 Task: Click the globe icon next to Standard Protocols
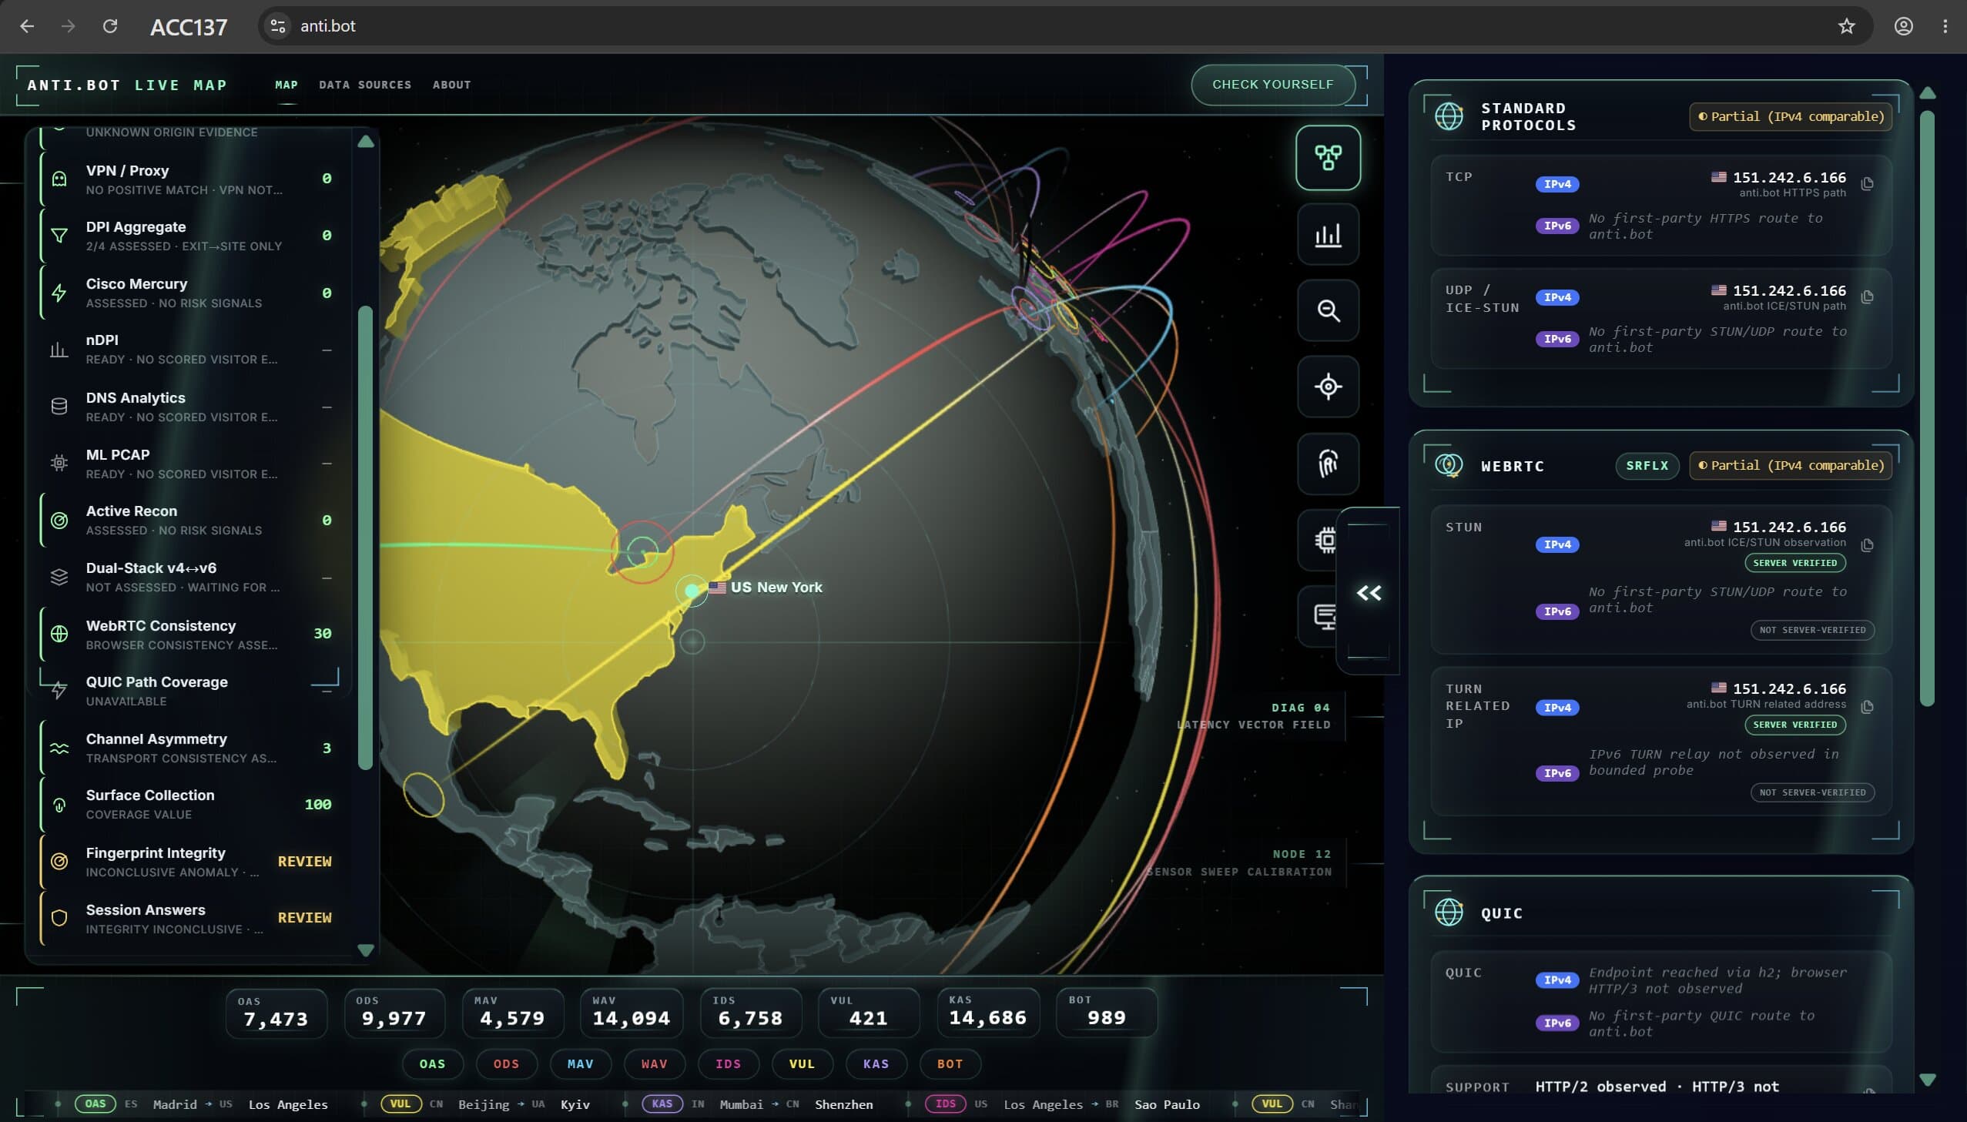(1449, 116)
